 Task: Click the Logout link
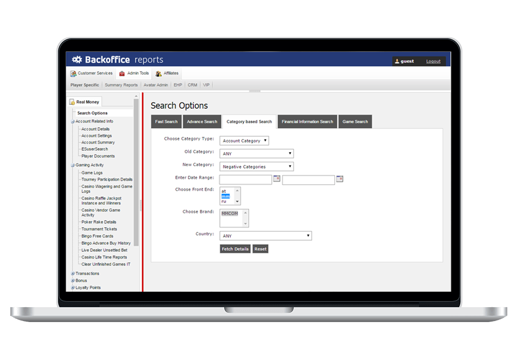[433, 61]
